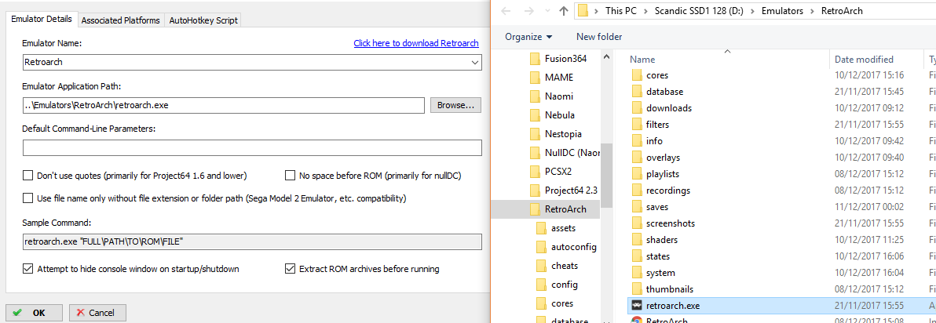Click the Explorer back arrow

[506, 11]
